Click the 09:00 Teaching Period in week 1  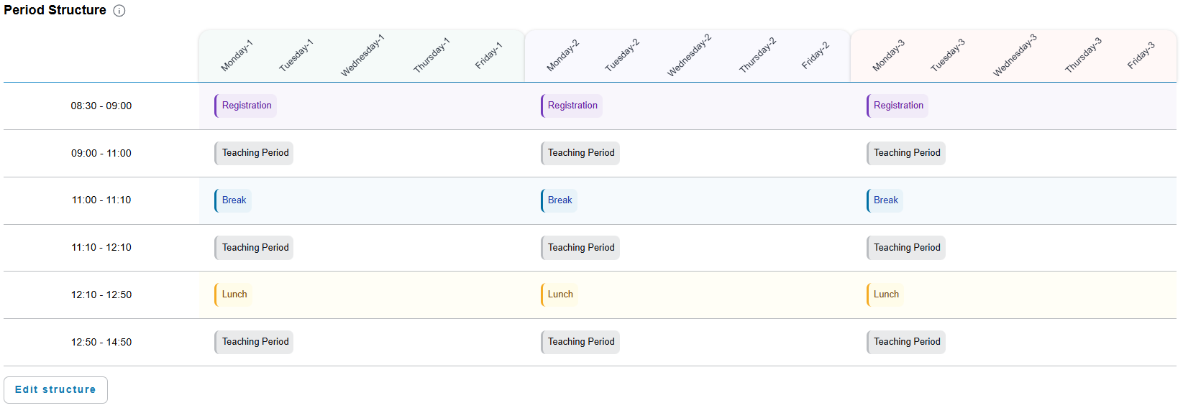pos(254,153)
